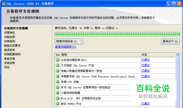183x108 pixels.
Task: Re-run the checks with 重新运行(R)
Action: (x=170, y=41)
